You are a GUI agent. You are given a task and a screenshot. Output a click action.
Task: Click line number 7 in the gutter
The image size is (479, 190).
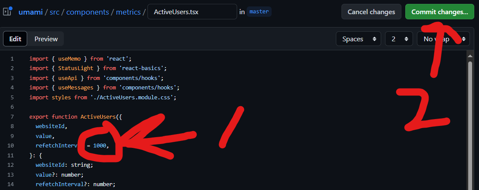pos(12,116)
